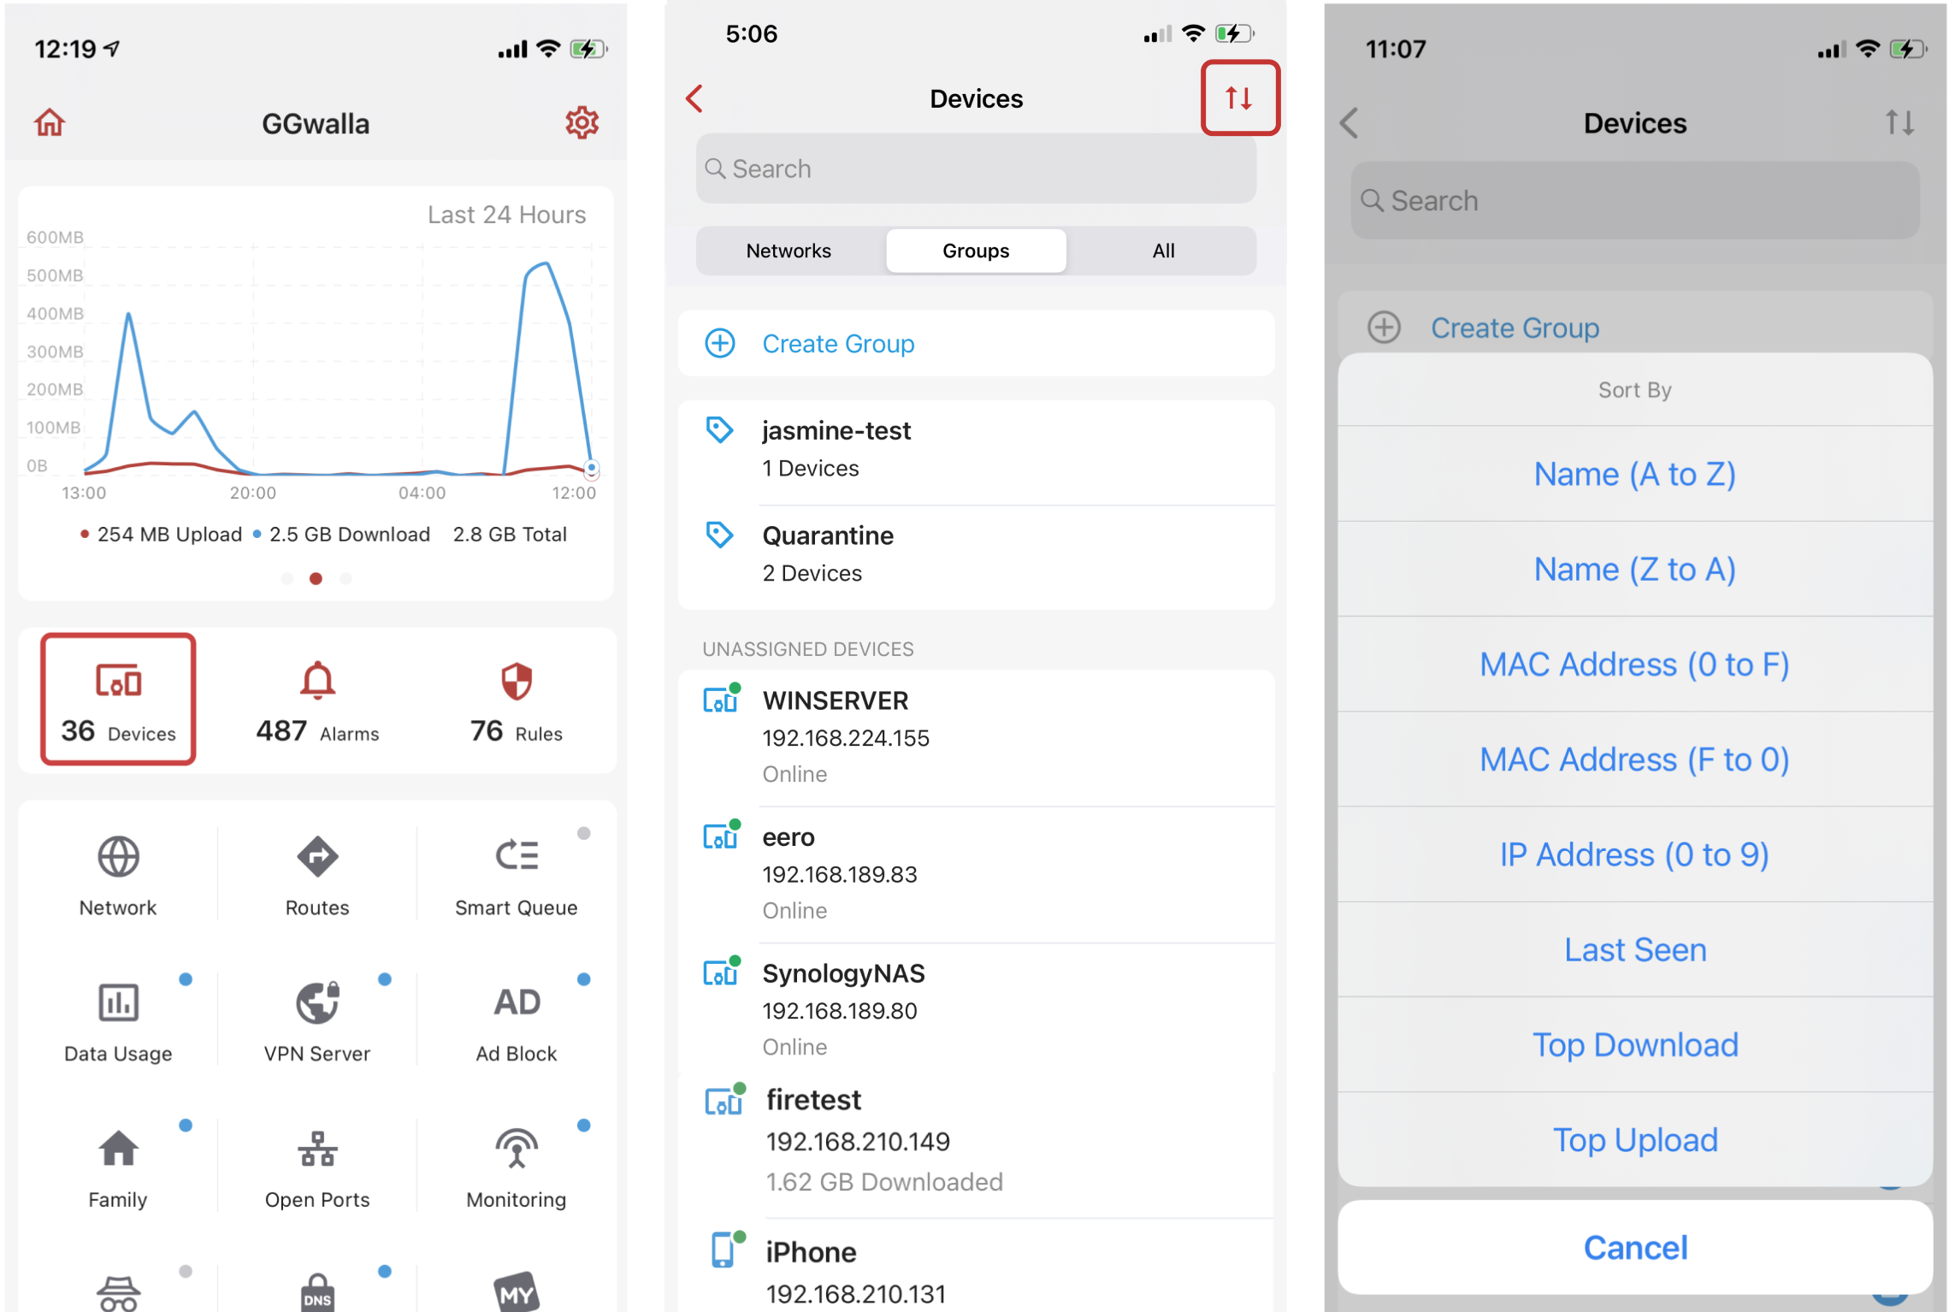The width and height of the screenshot is (1955, 1312).
Task: Open the incognito hat-and-glasses feature icon
Action: tap(118, 1293)
